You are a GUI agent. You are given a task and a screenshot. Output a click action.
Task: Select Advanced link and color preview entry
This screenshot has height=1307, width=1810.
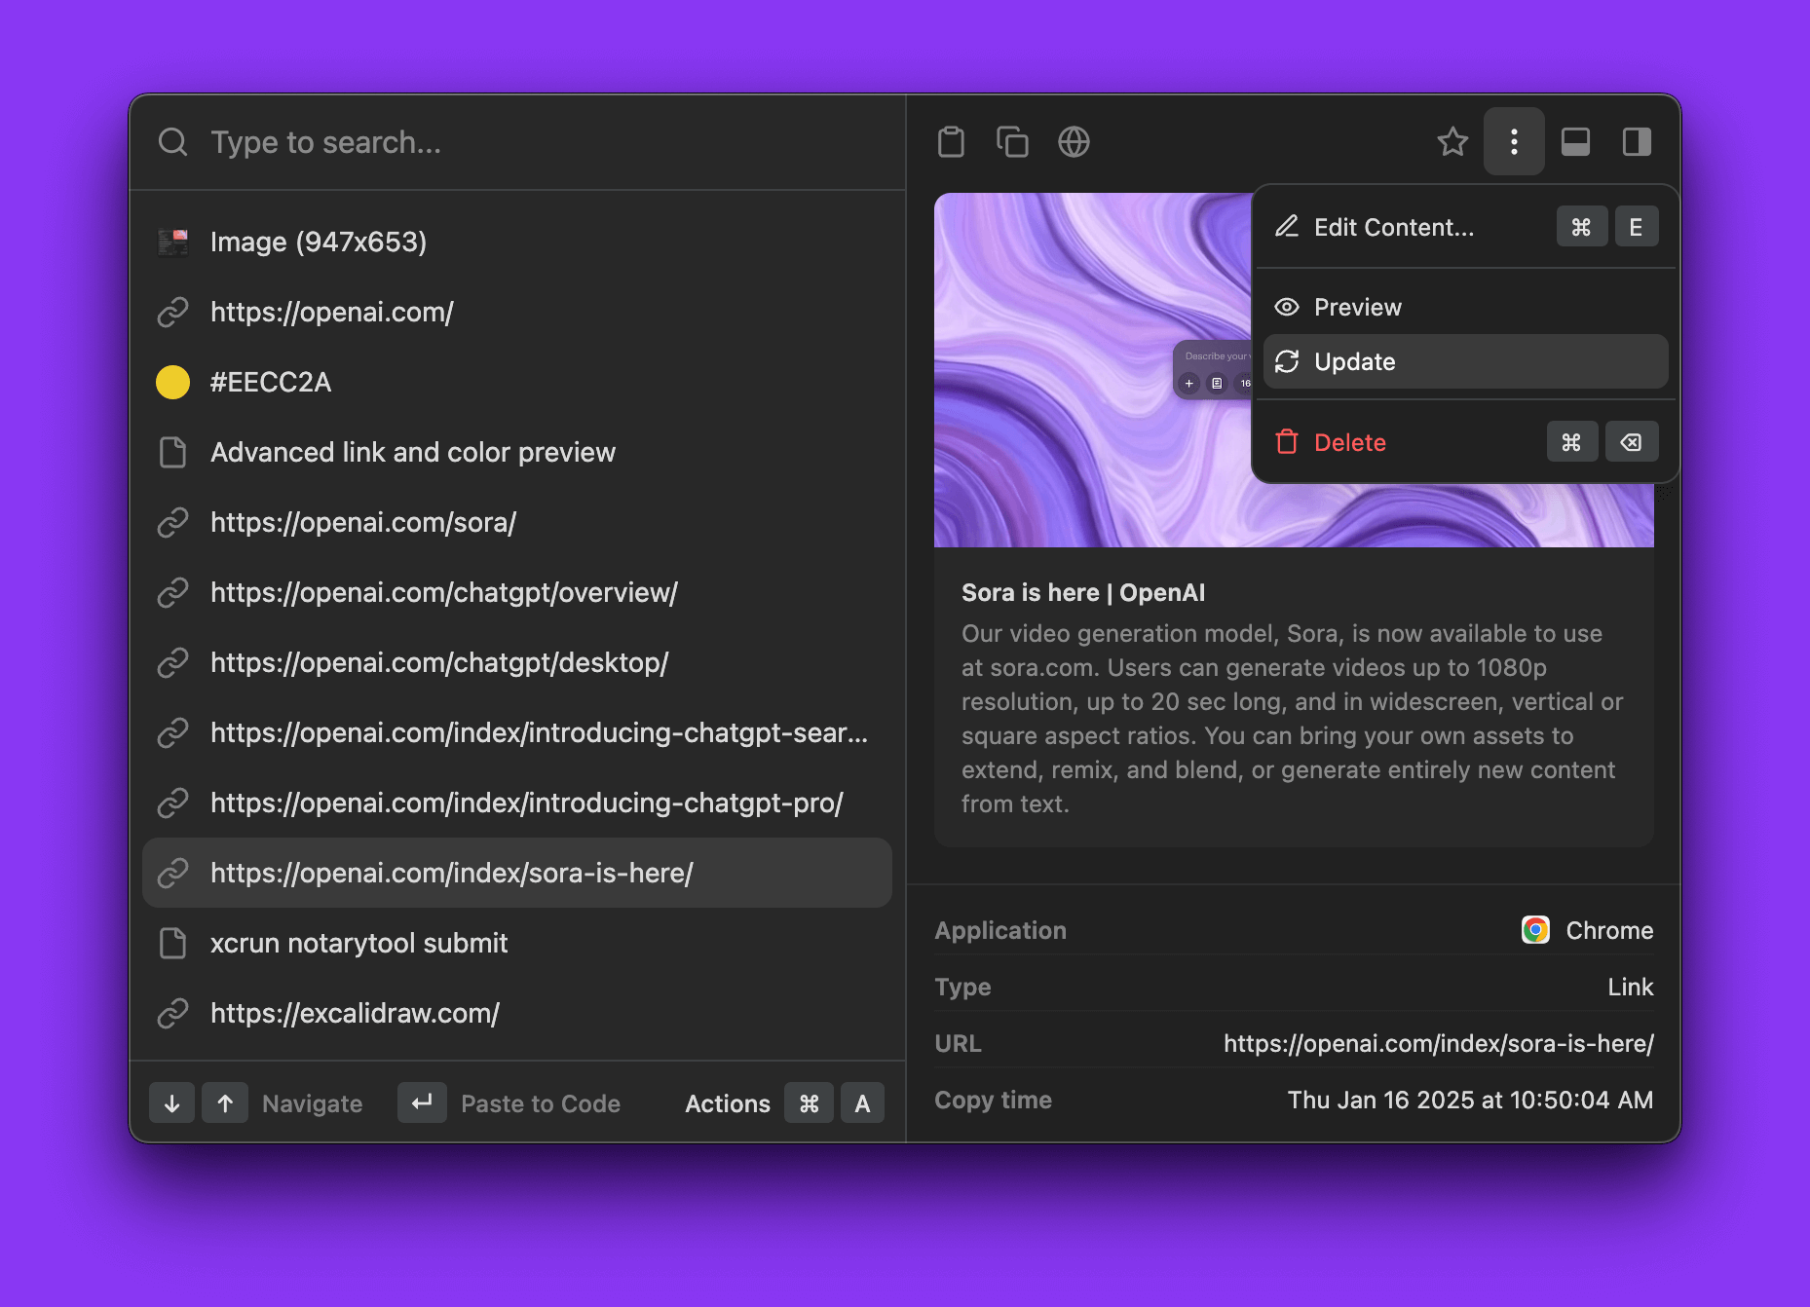click(517, 452)
